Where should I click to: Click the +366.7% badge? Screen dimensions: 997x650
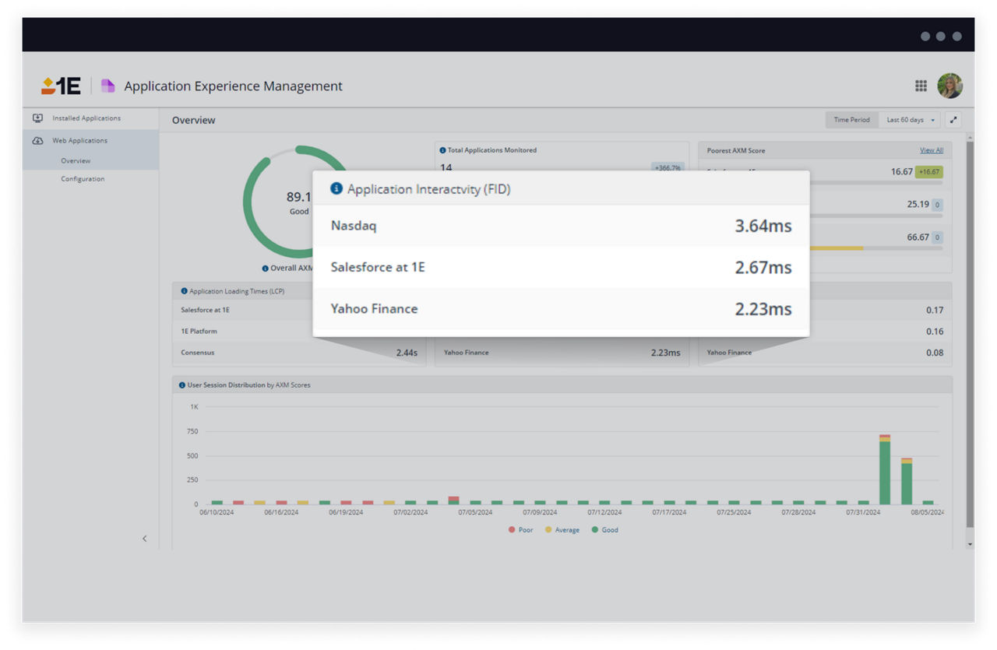[668, 167]
